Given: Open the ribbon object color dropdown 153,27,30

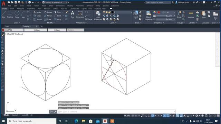Looking at the screenshot, I should click(x=166, y=12).
